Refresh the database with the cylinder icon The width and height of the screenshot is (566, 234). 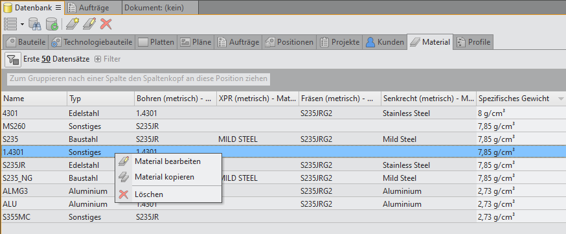pyautogui.click(x=52, y=24)
